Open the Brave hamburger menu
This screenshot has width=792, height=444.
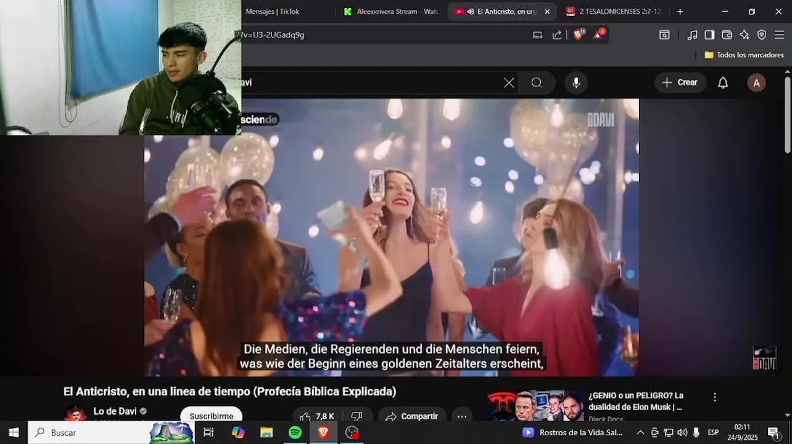(779, 35)
